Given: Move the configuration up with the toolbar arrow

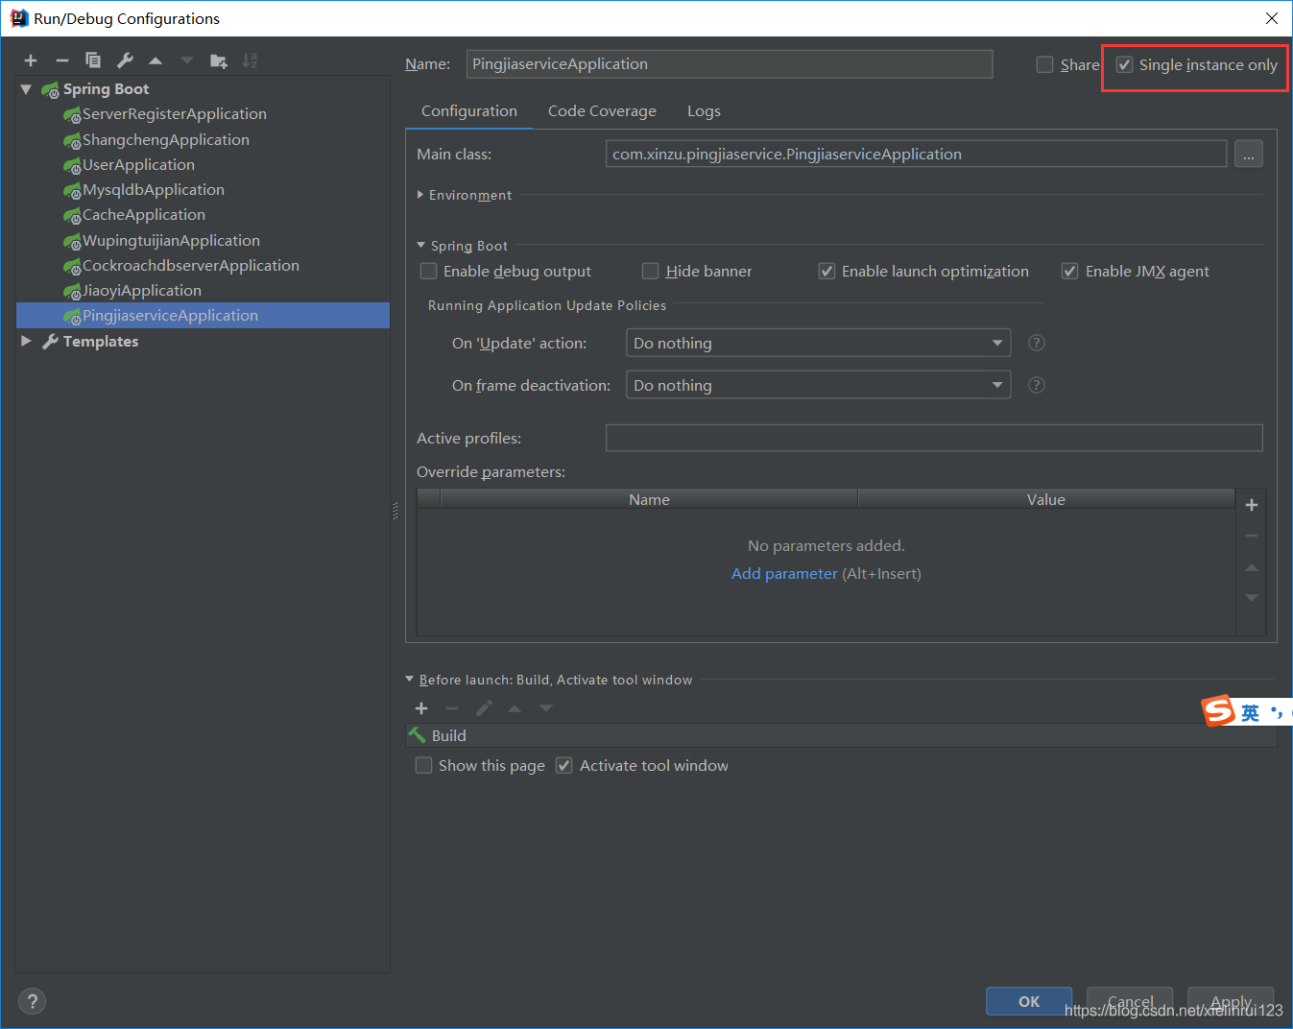Looking at the screenshot, I should tap(156, 60).
